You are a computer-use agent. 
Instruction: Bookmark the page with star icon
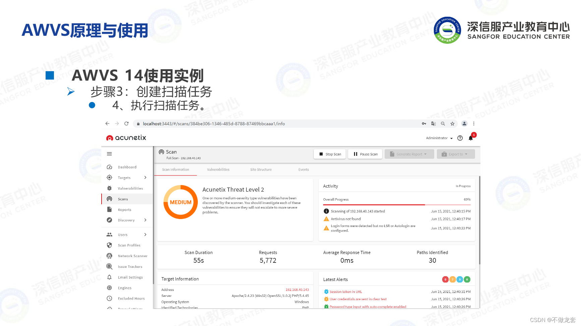452,124
